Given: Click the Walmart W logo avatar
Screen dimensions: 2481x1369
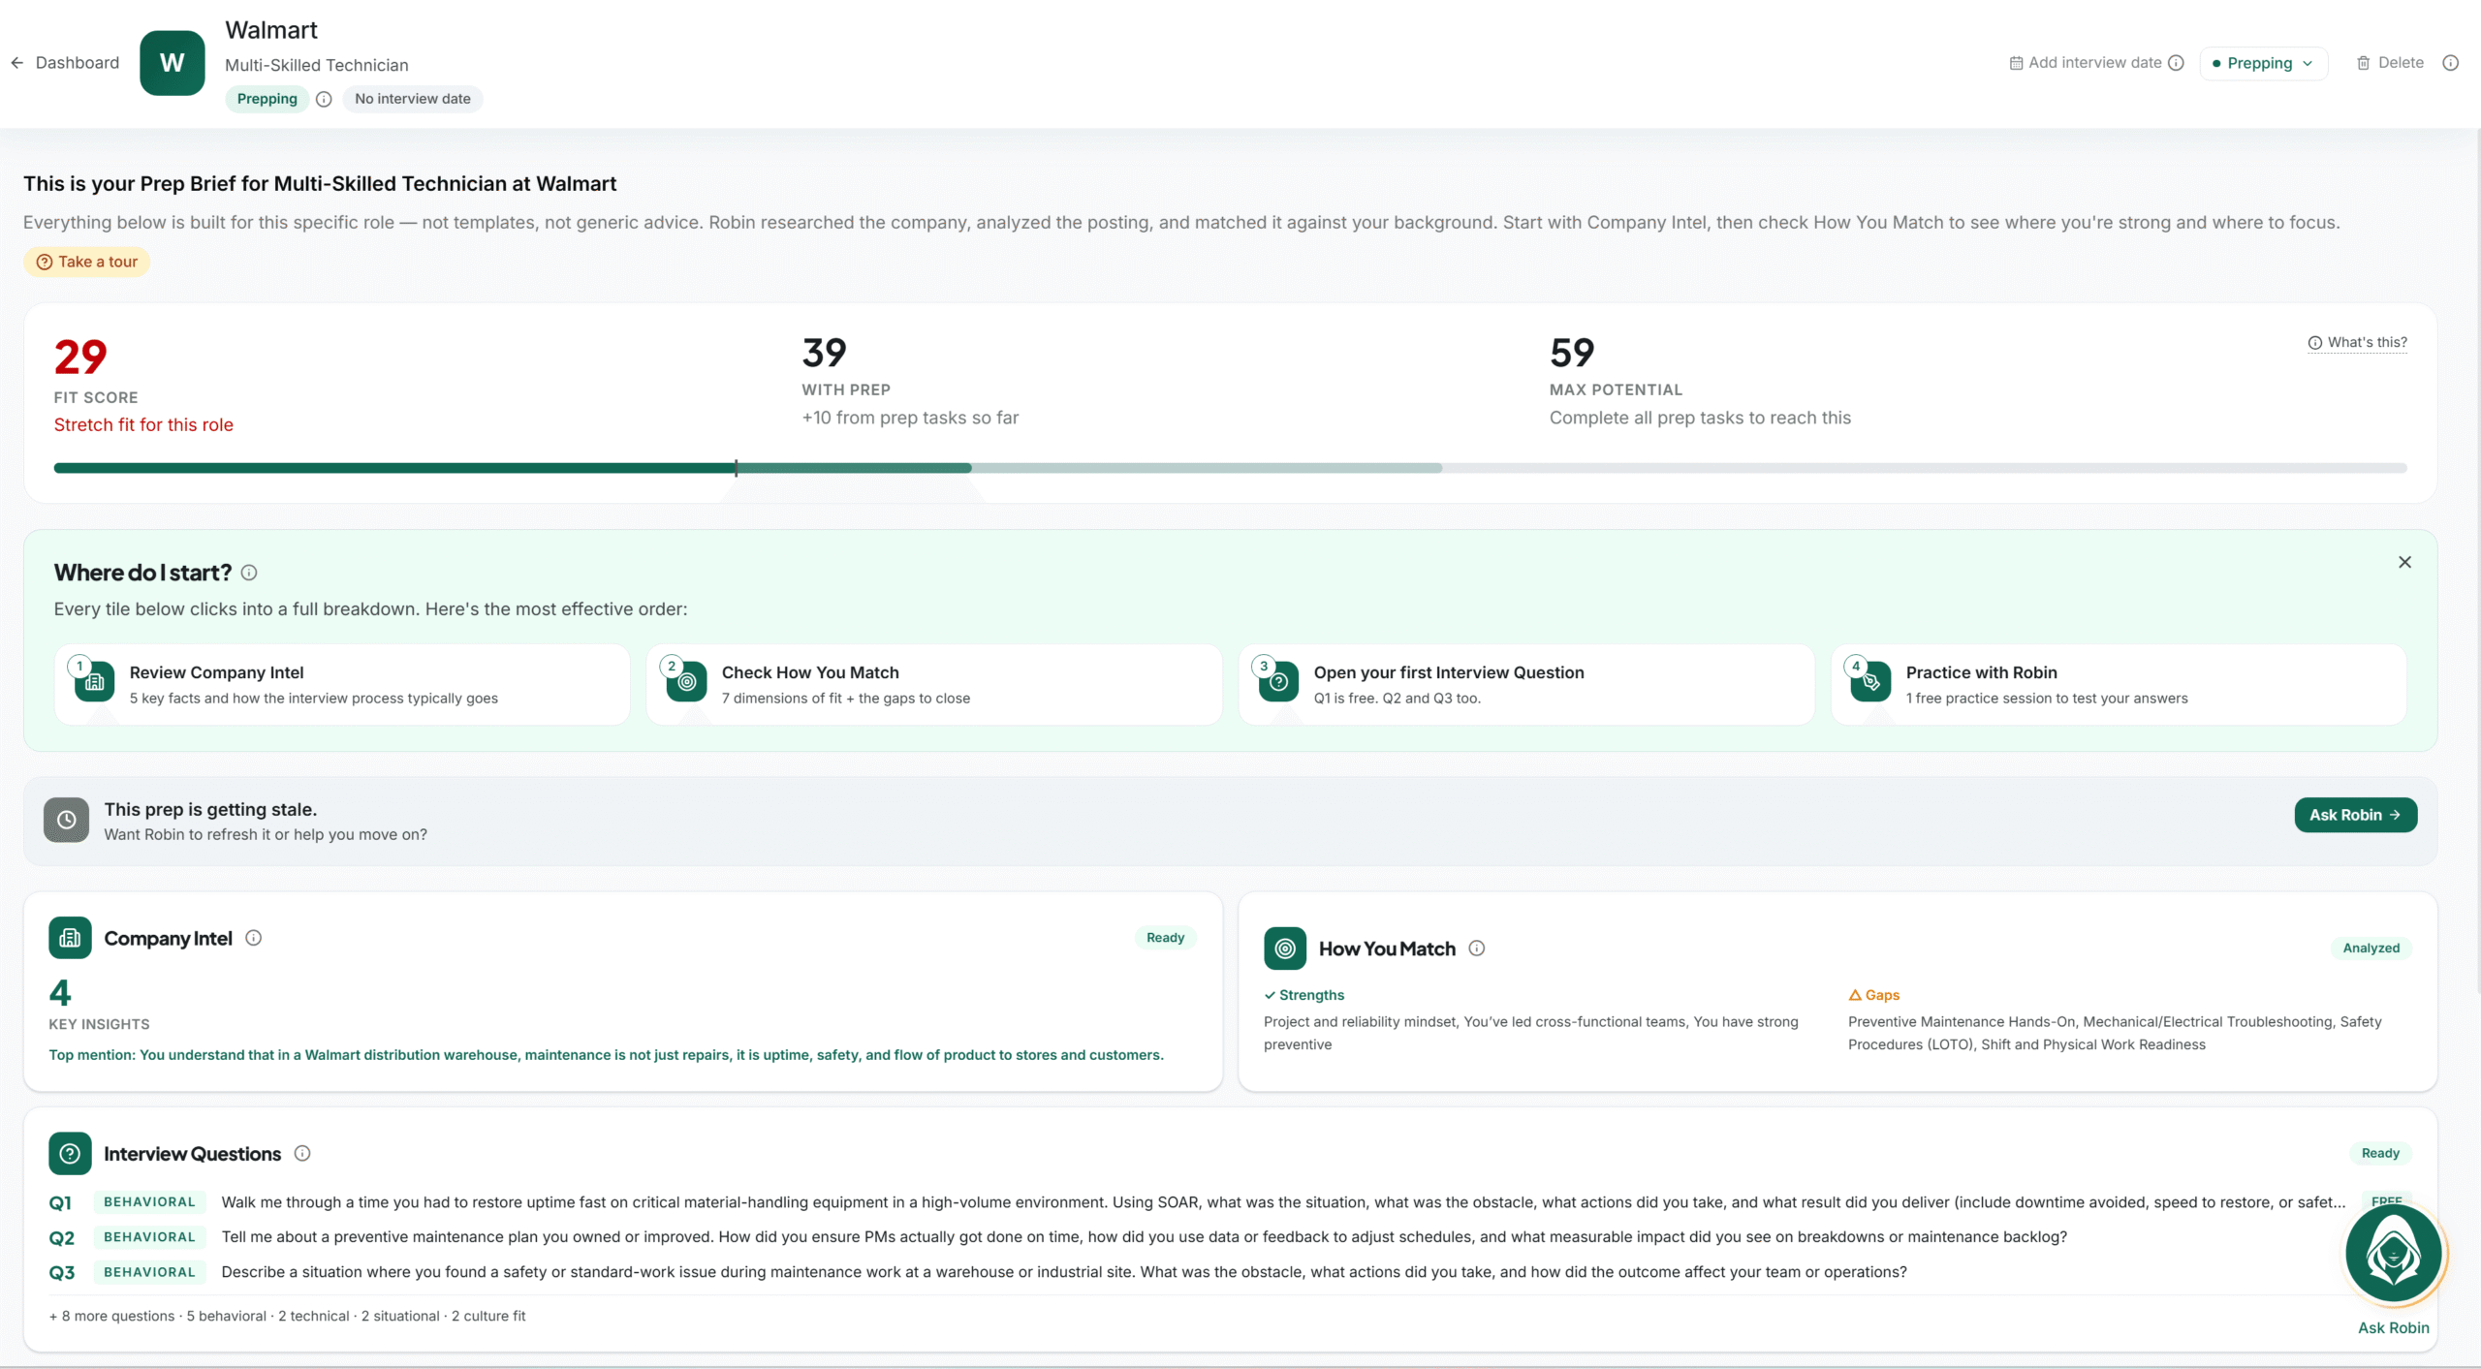Looking at the screenshot, I should [x=172, y=63].
